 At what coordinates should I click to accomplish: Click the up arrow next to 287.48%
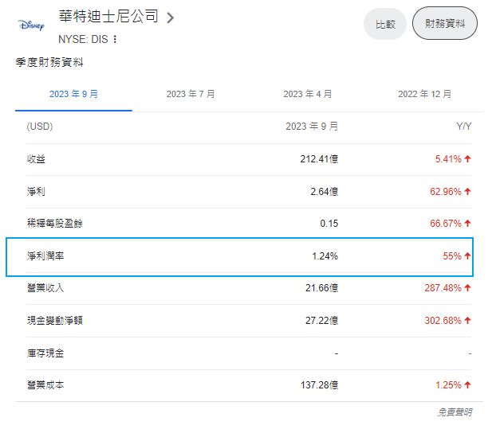(x=468, y=288)
